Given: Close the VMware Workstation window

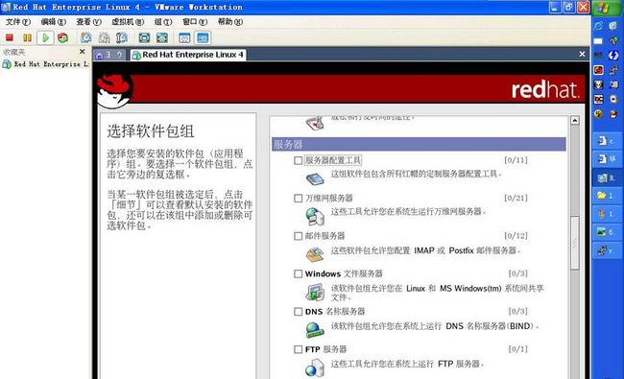Looking at the screenshot, I should (x=584, y=7).
